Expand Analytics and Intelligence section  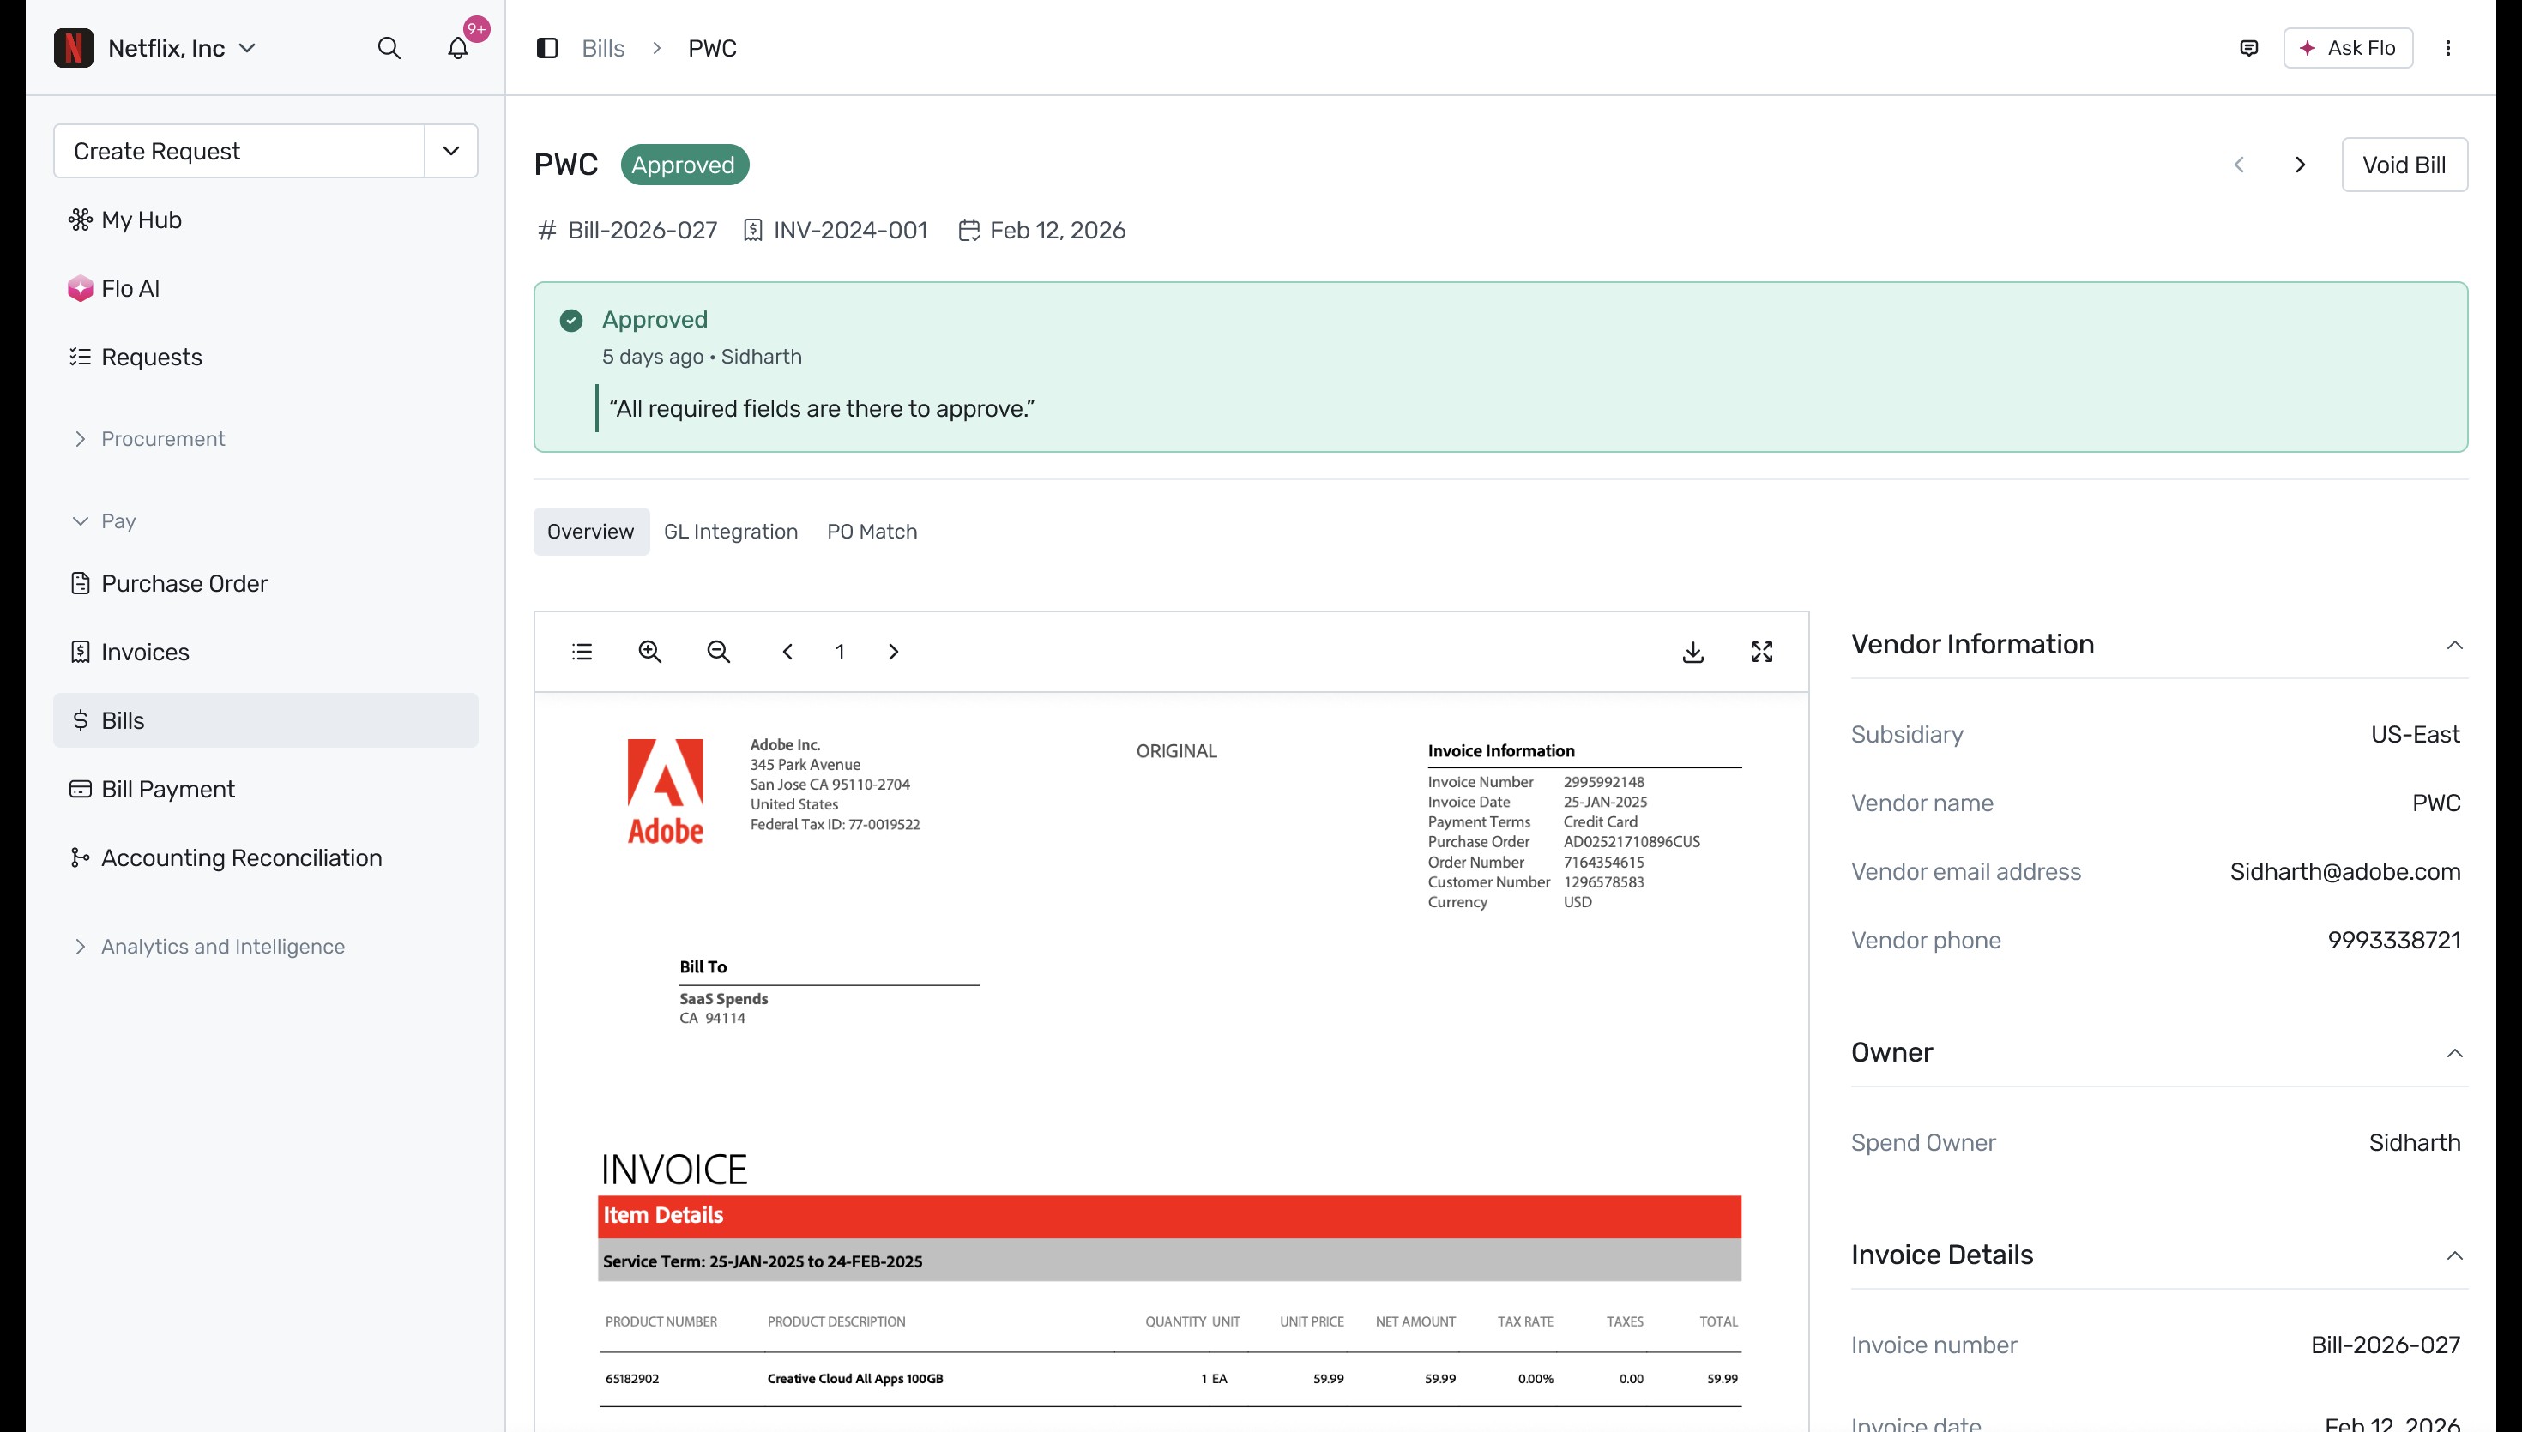[x=208, y=946]
